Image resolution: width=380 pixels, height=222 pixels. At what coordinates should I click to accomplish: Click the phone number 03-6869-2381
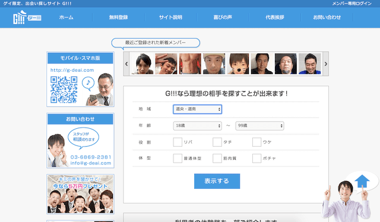(91, 157)
